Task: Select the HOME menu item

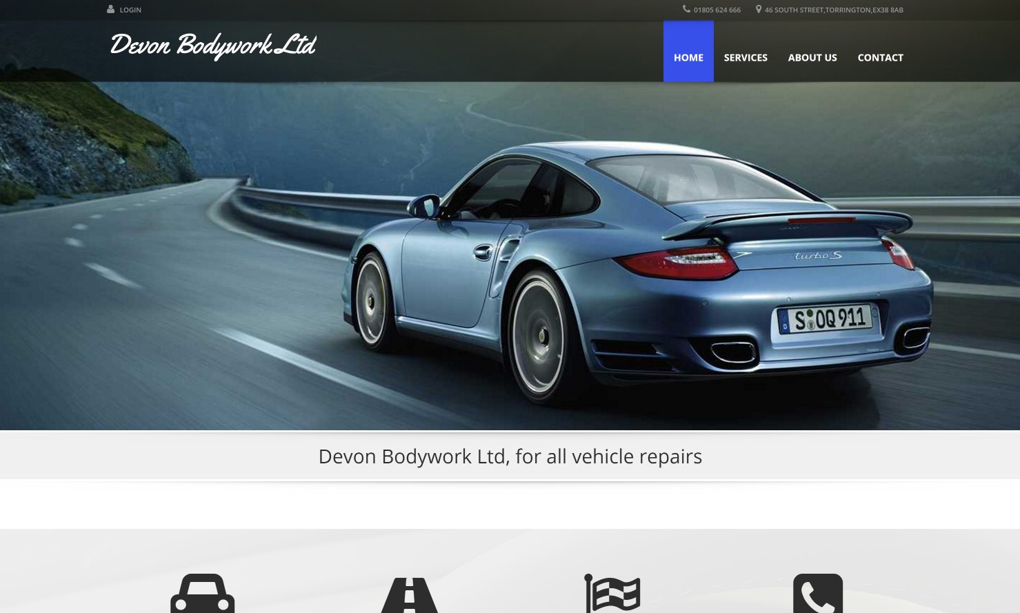Action: tap(688, 57)
